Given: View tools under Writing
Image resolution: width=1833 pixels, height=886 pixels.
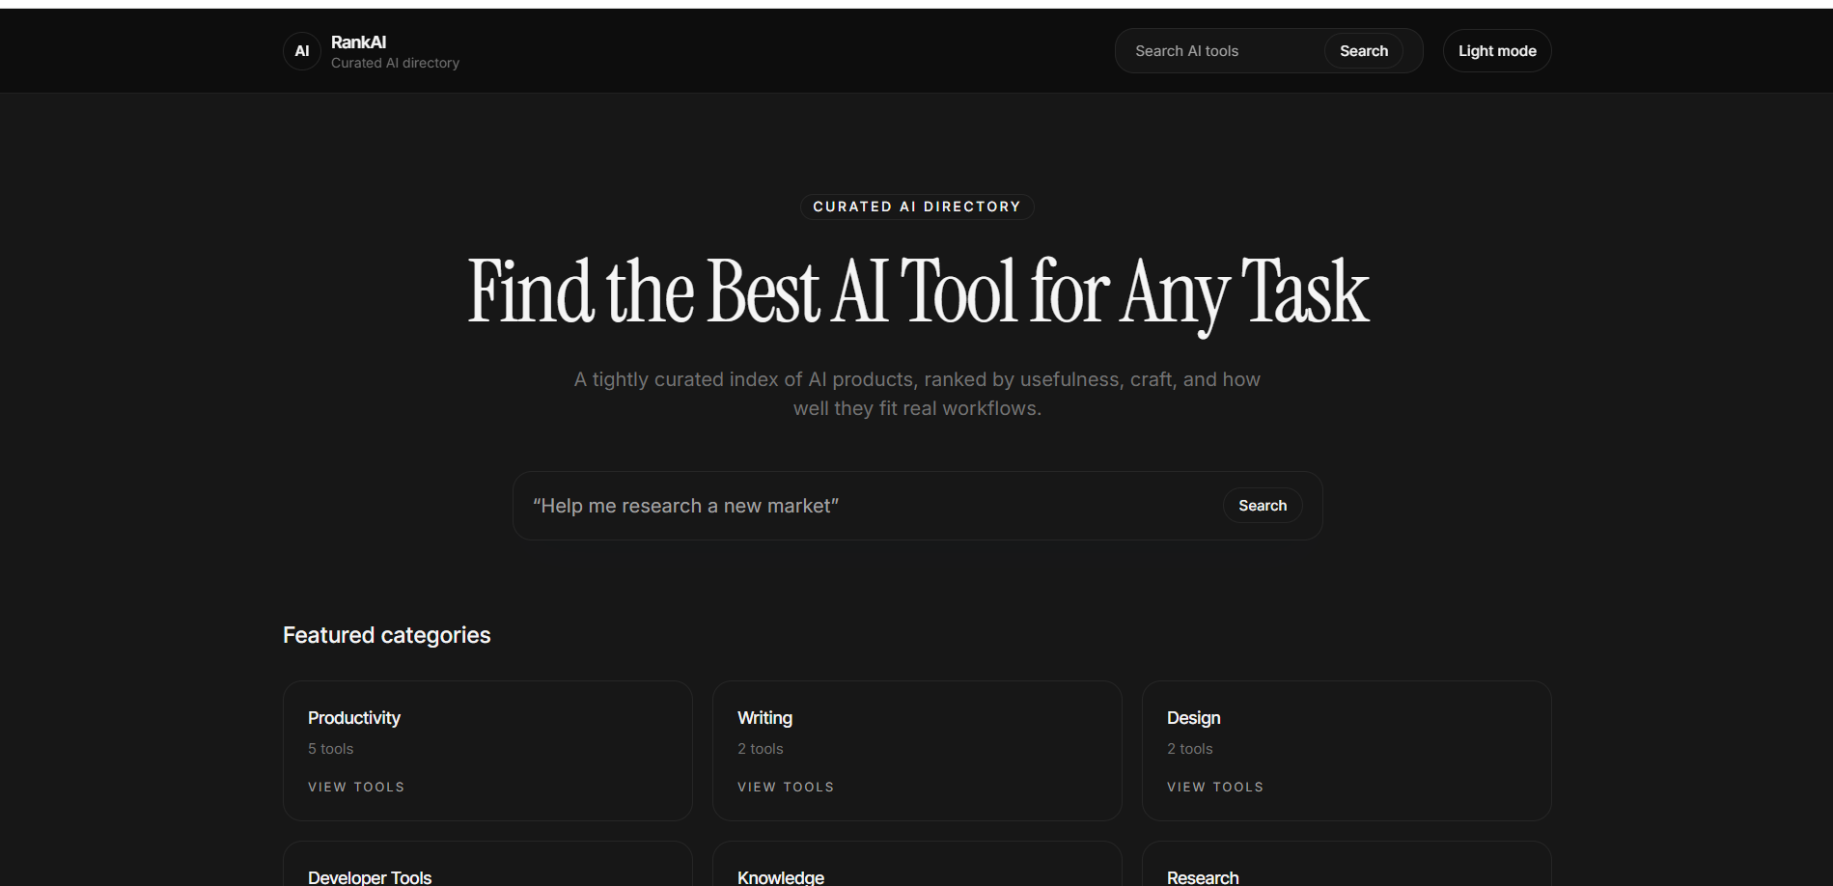Looking at the screenshot, I should point(786,787).
